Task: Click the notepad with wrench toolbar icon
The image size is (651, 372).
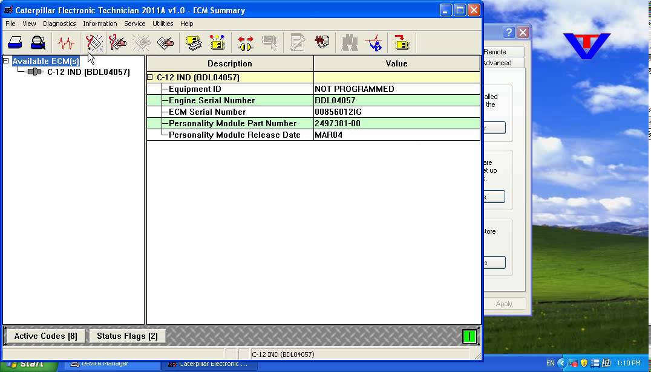Action: 298,43
